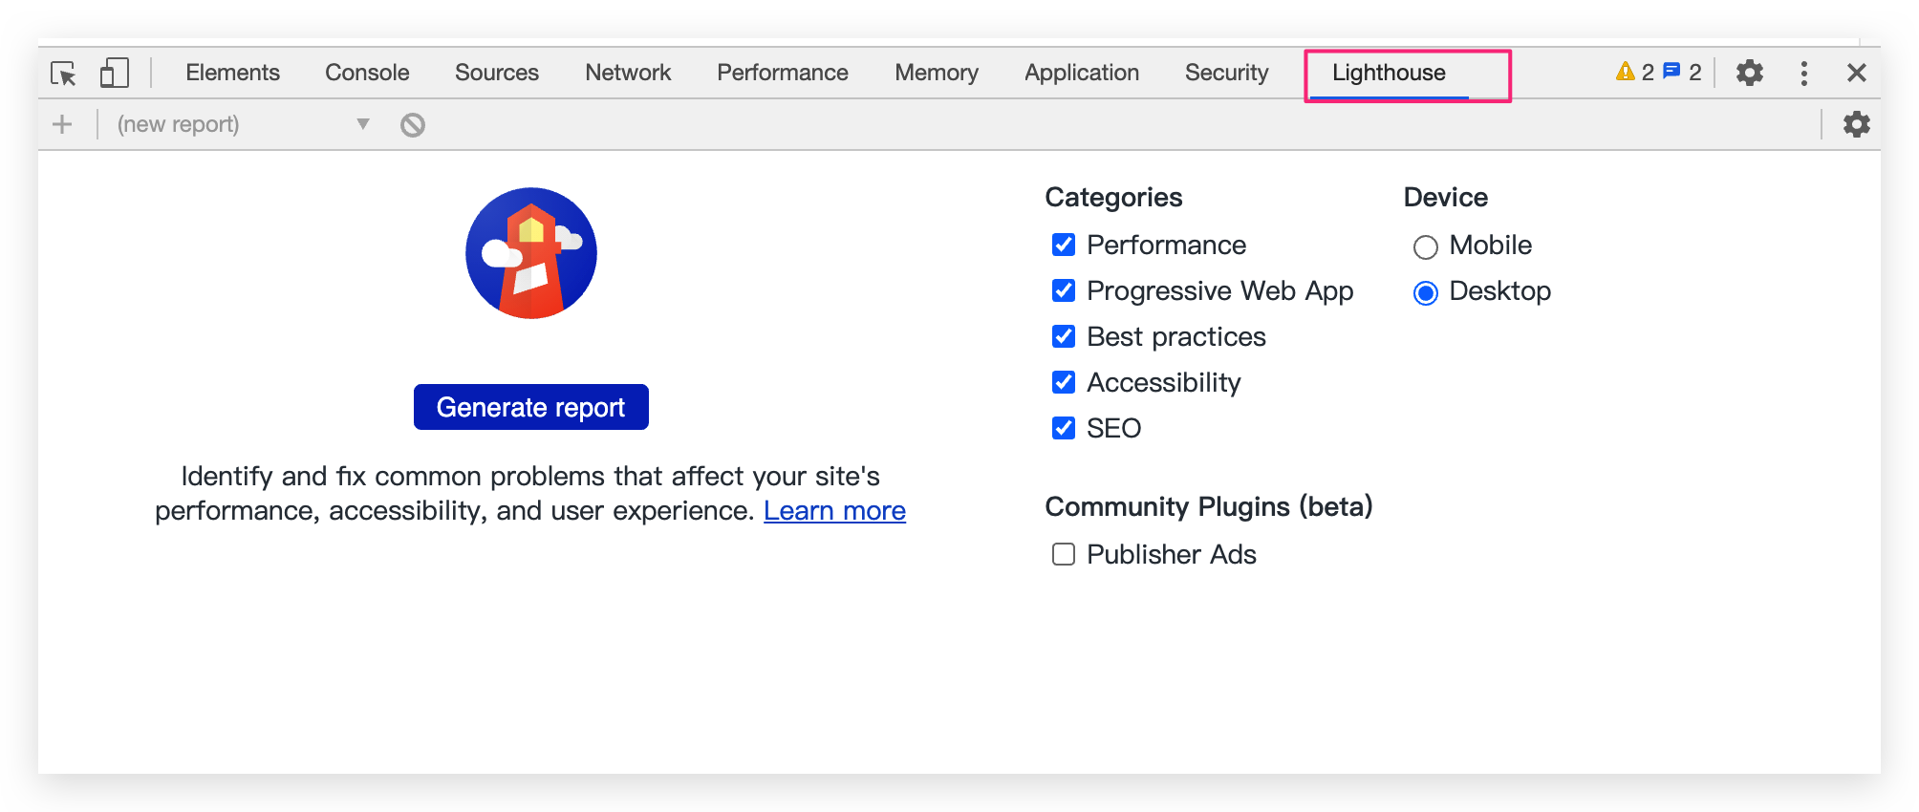The width and height of the screenshot is (1919, 812).
Task: Click the clear all circle-slash icon
Action: [x=413, y=125]
